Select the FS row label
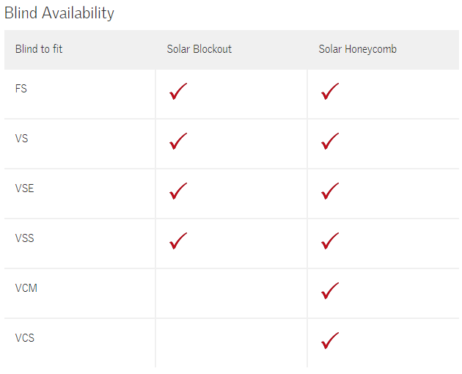 pos(21,89)
